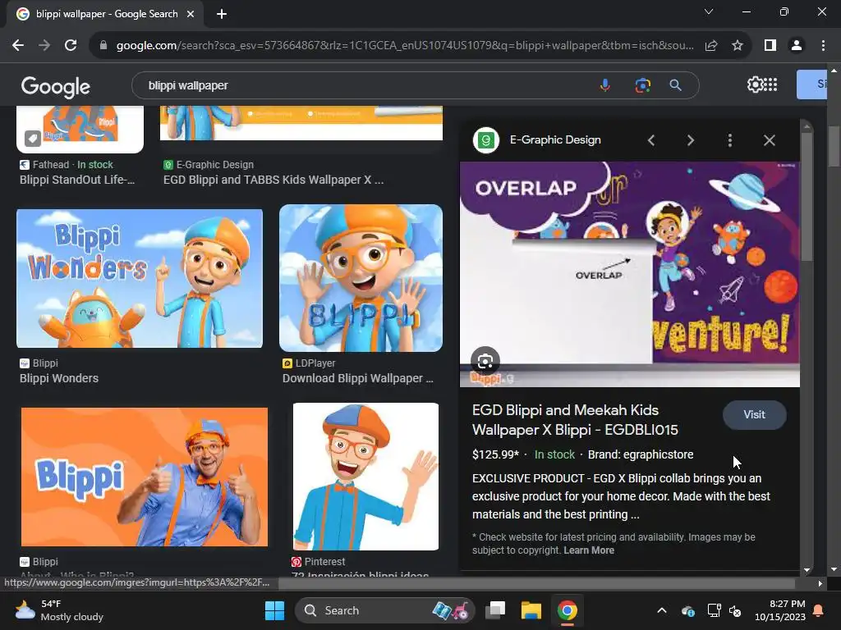841x630 pixels.
Task: Bookmark this tab with the star icon
Action: click(x=738, y=46)
